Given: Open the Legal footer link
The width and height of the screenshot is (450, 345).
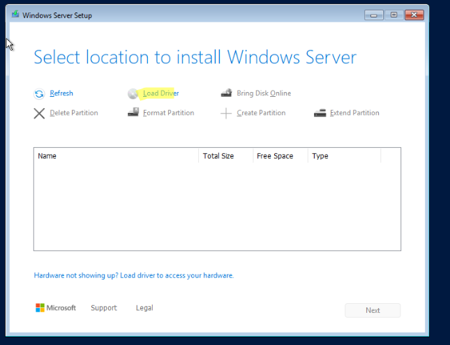Looking at the screenshot, I should (x=144, y=308).
